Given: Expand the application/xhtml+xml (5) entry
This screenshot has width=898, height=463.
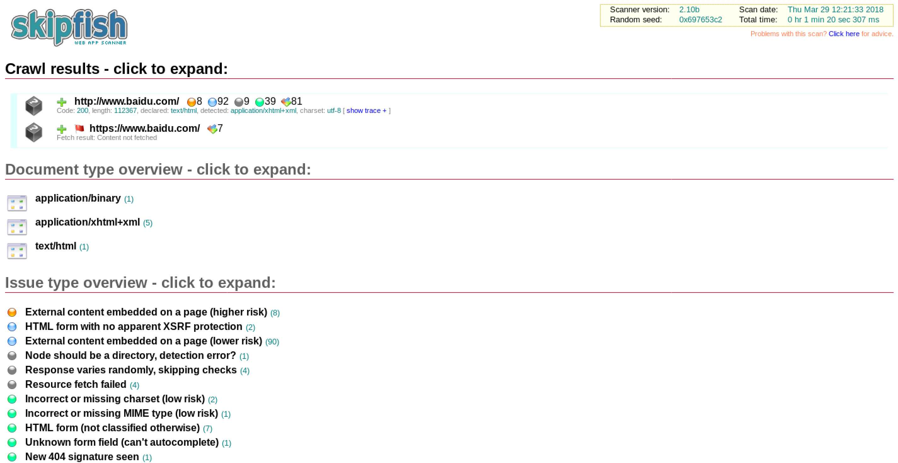Looking at the screenshot, I should coord(94,222).
